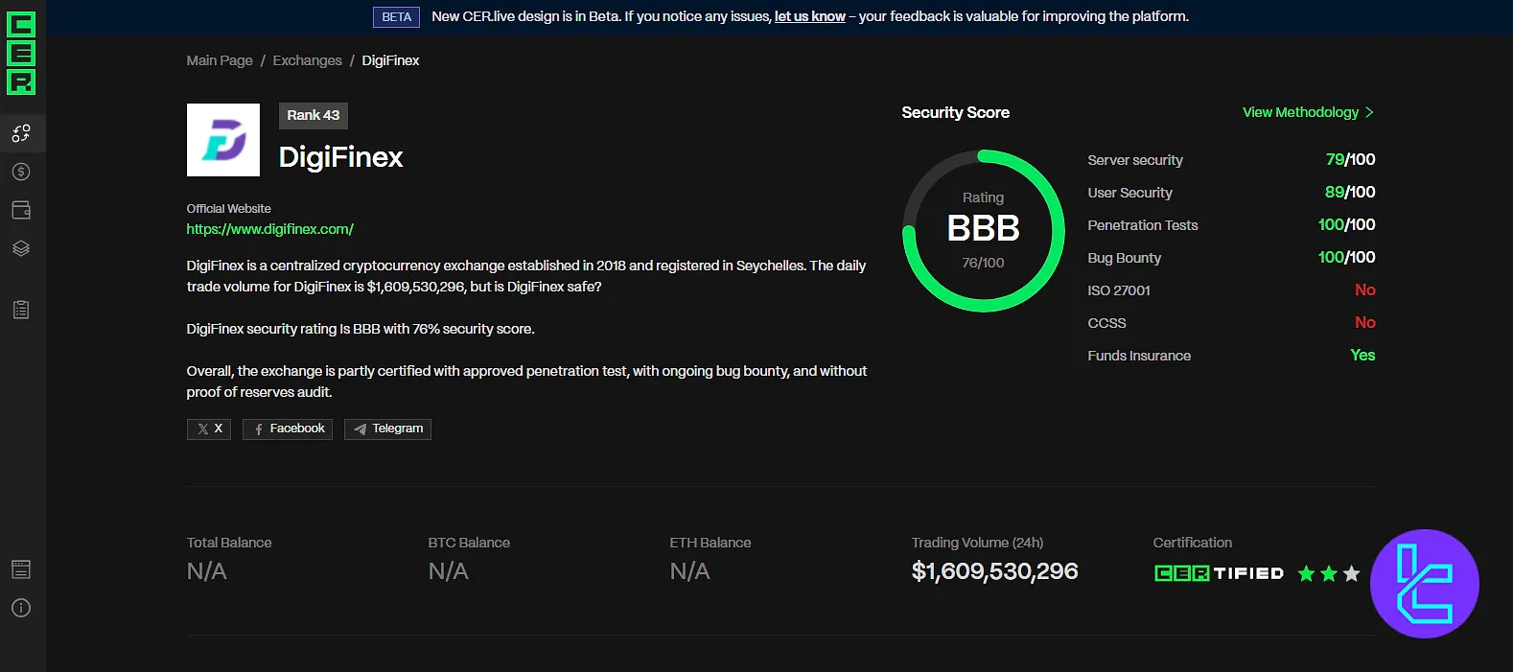This screenshot has height=672, width=1513.
Task: Click the DigiFinex exchange title
Action: (341, 157)
